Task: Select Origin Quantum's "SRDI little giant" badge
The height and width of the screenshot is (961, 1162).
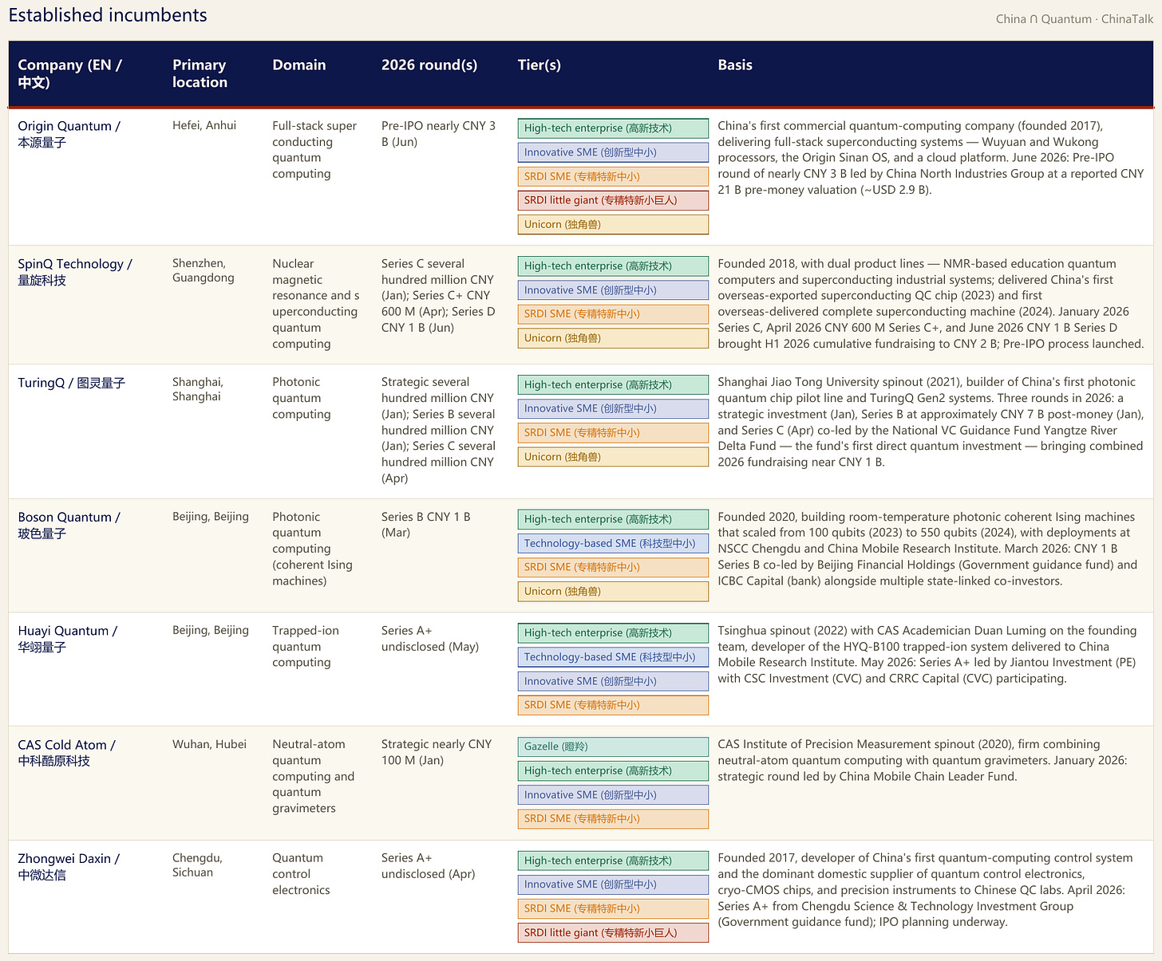Action: (x=613, y=200)
